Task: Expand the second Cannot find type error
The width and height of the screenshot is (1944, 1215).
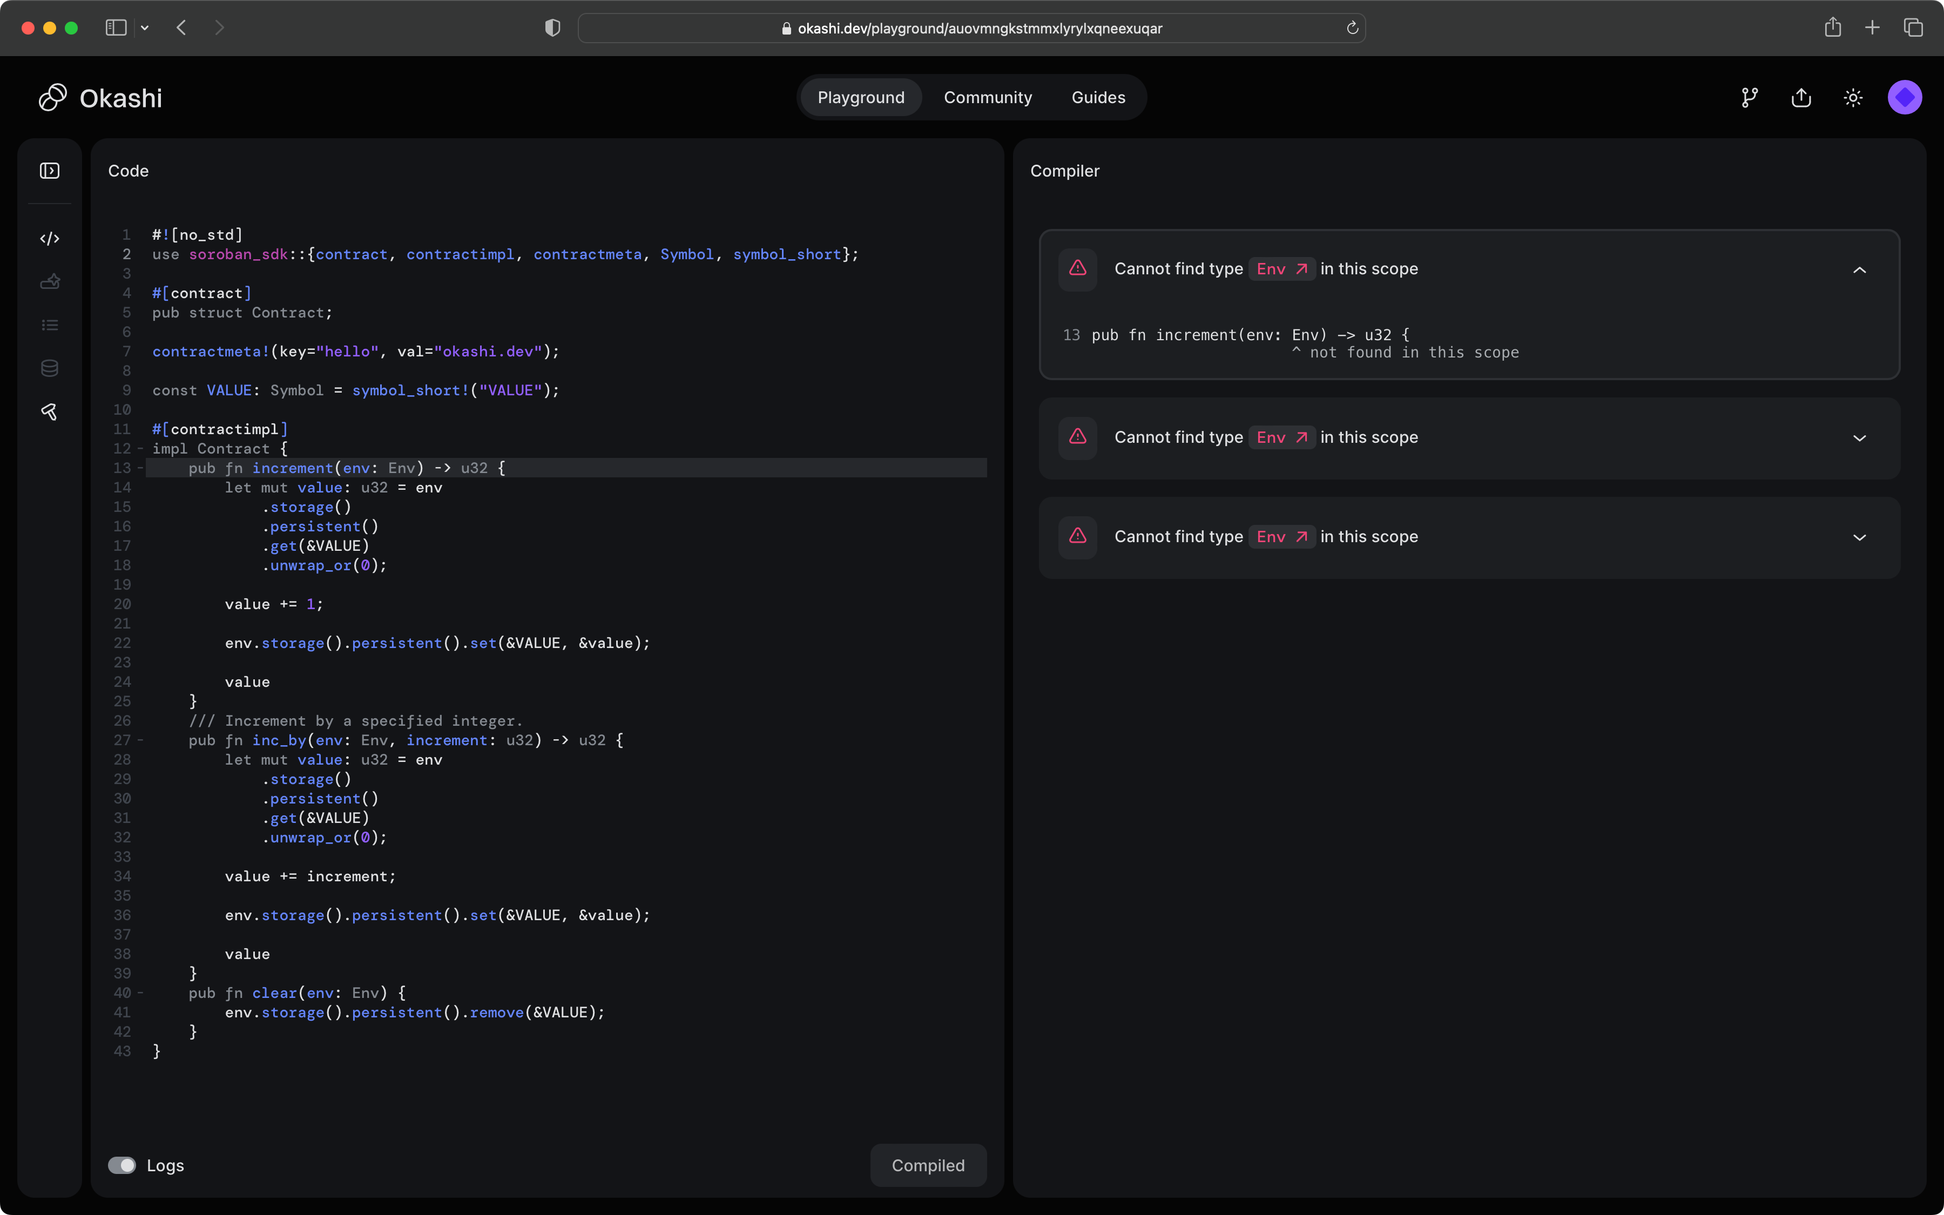Action: click(1860, 438)
